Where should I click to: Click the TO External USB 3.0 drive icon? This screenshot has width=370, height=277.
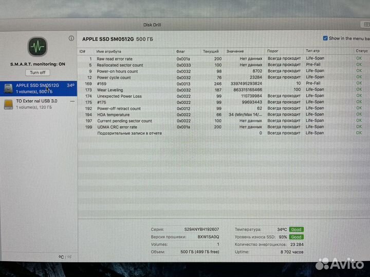8,104
